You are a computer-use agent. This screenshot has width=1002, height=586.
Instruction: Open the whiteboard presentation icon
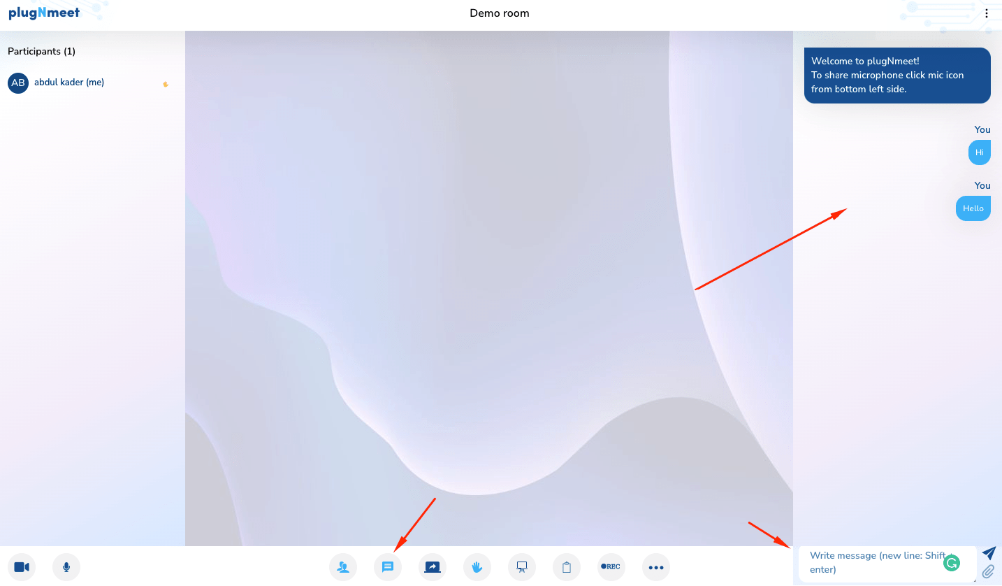522,567
